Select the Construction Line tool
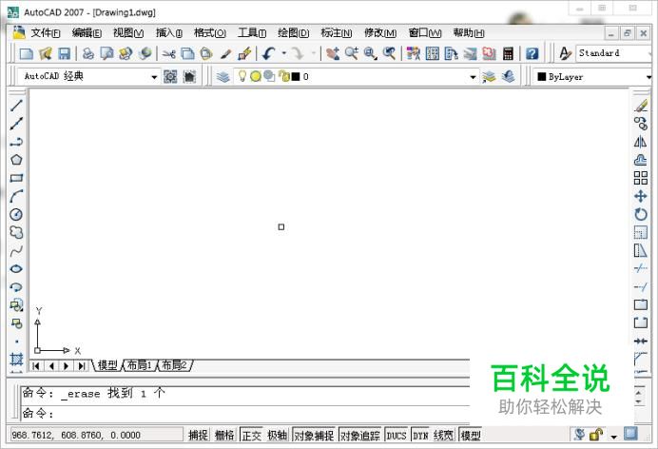The image size is (658, 449). 16,123
